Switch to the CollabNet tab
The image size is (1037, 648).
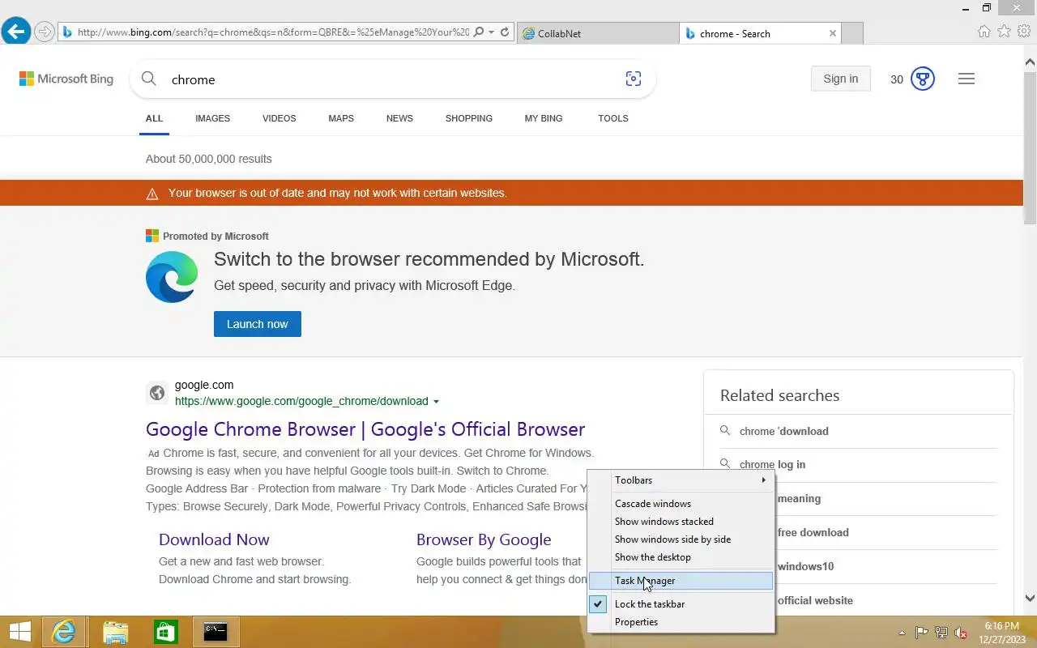point(598,33)
